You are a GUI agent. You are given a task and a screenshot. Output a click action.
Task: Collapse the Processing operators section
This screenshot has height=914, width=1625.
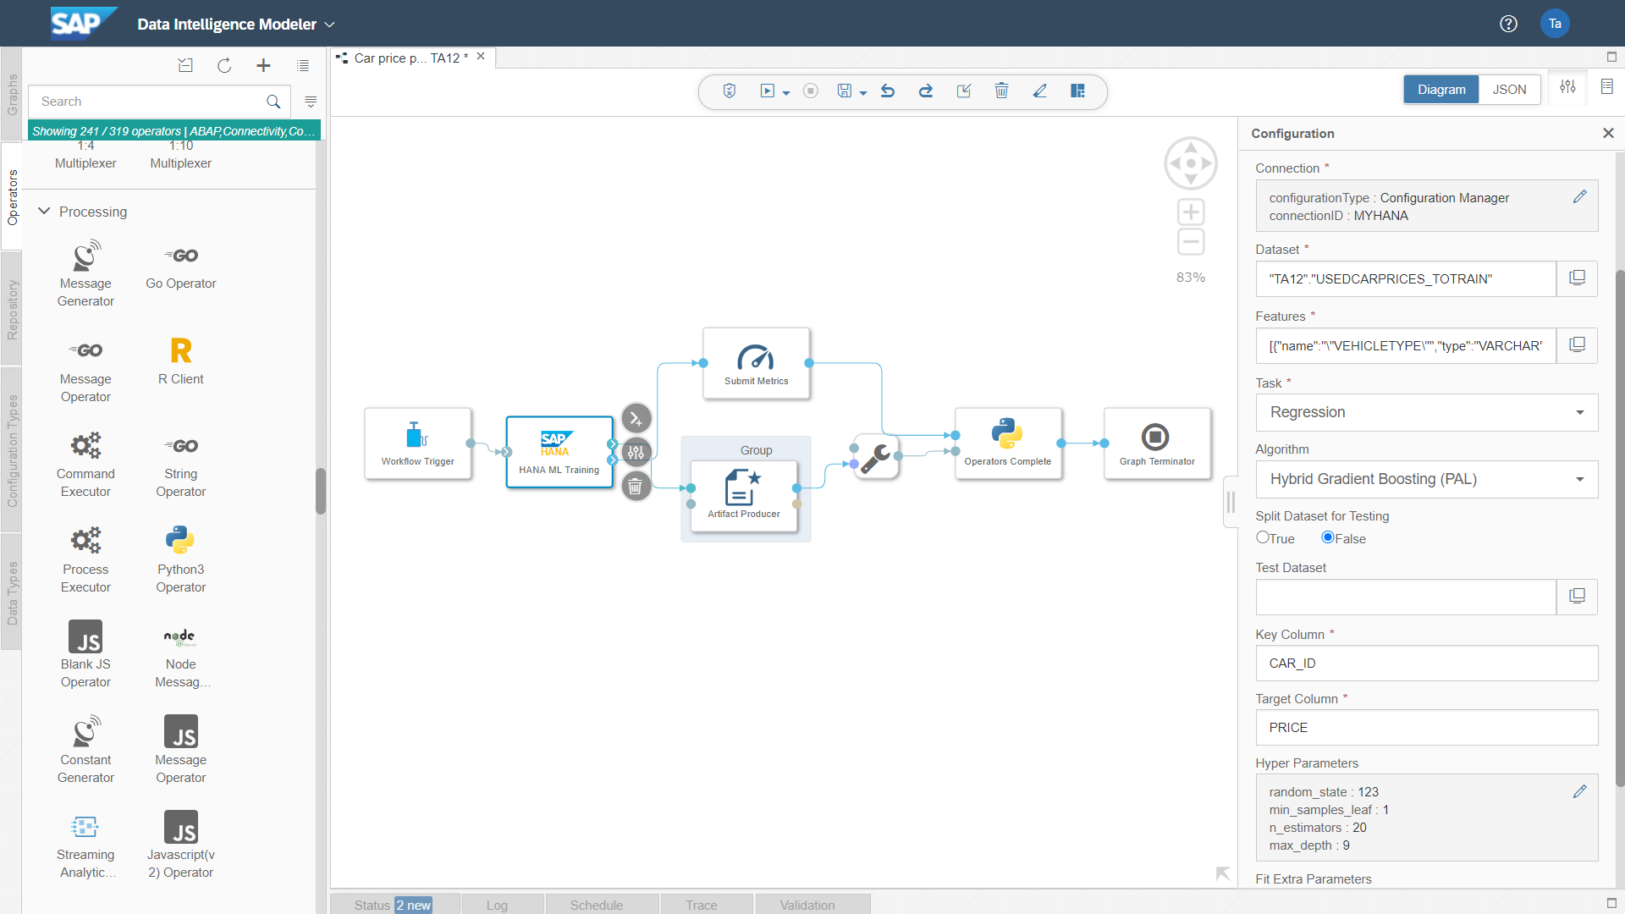coord(44,212)
